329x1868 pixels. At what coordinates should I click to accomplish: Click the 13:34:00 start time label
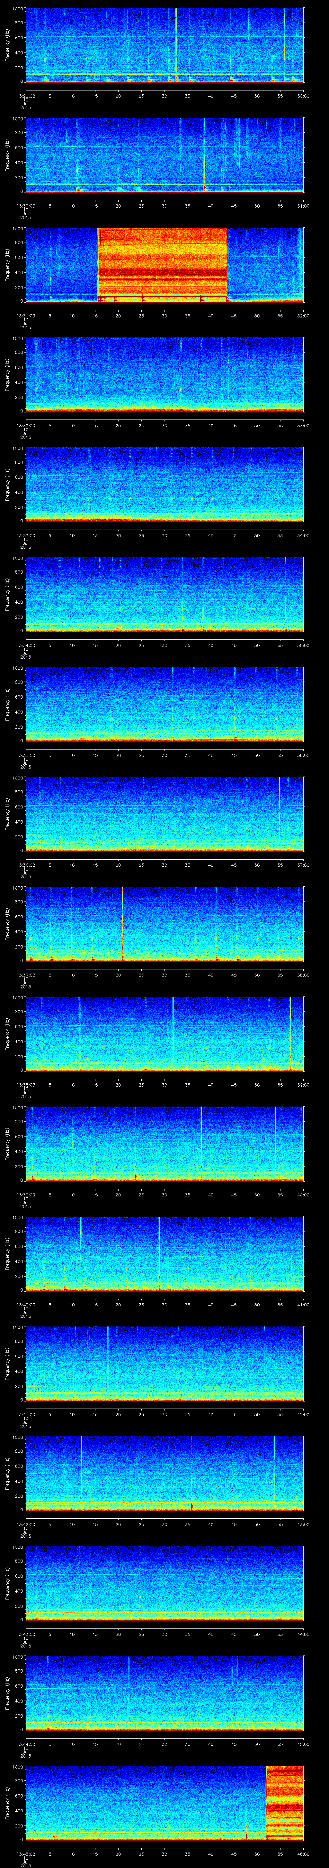pyautogui.click(x=25, y=646)
